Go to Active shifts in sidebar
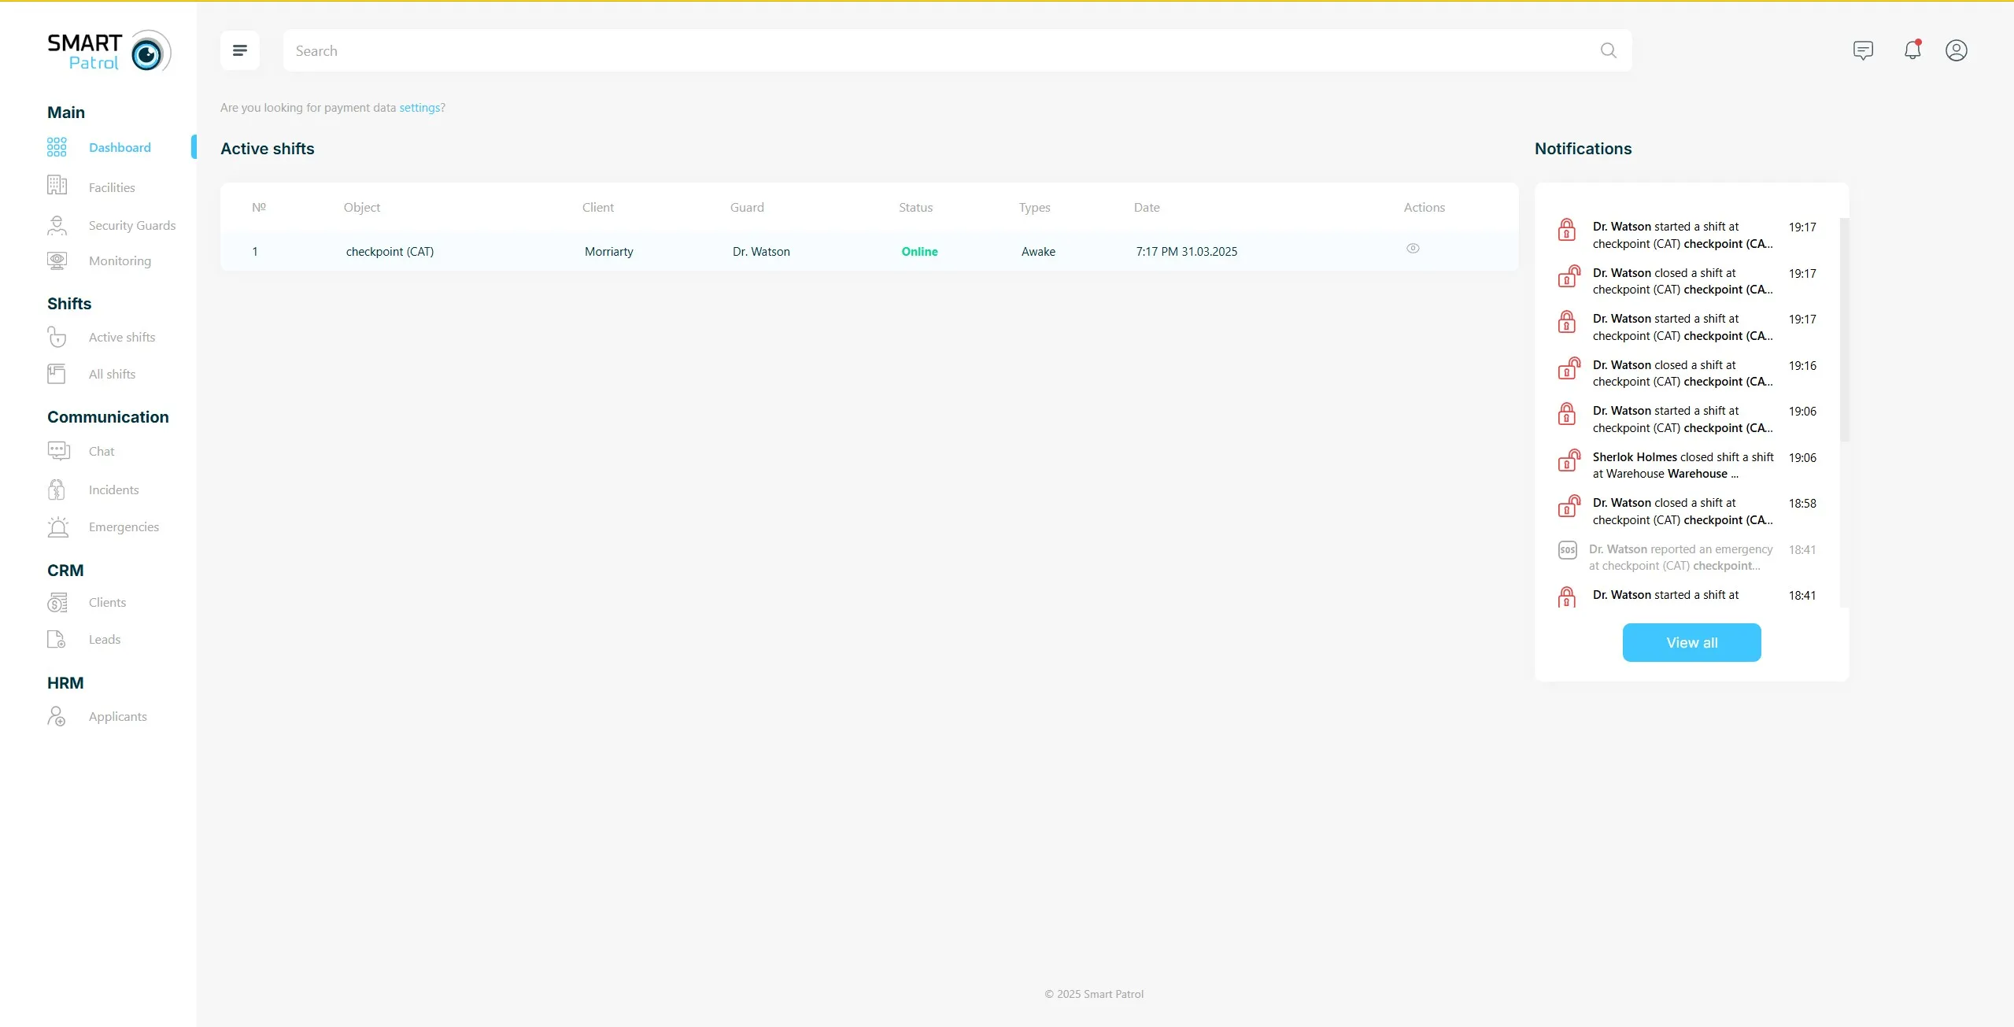The image size is (2014, 1027). coord(122,337)
